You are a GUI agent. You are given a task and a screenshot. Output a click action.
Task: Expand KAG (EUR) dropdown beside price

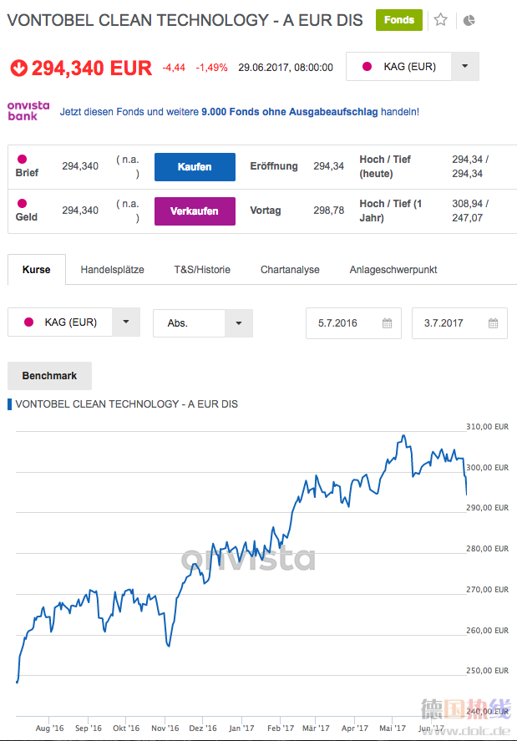(464, 66)
